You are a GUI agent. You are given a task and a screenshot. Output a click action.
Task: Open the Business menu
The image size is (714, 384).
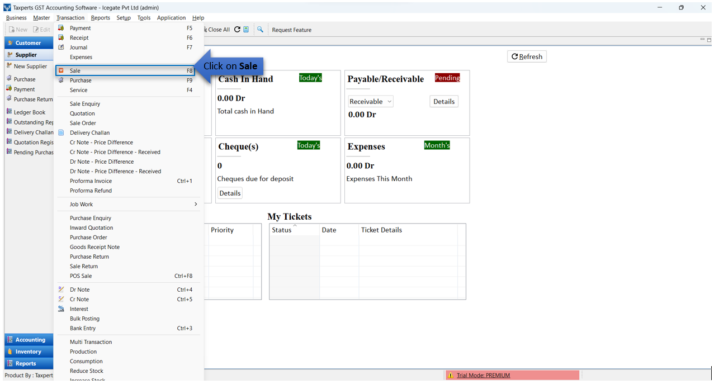click(x=16, y=17)
